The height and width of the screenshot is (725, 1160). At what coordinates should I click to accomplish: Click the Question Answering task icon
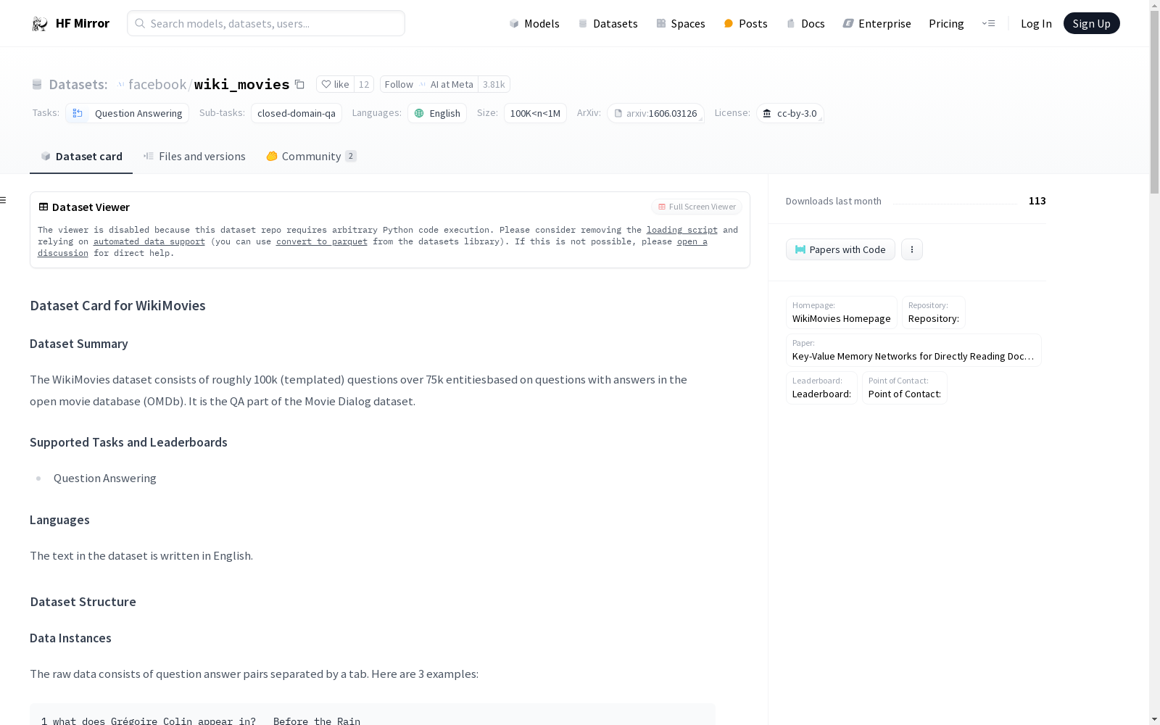coord(78,113)
